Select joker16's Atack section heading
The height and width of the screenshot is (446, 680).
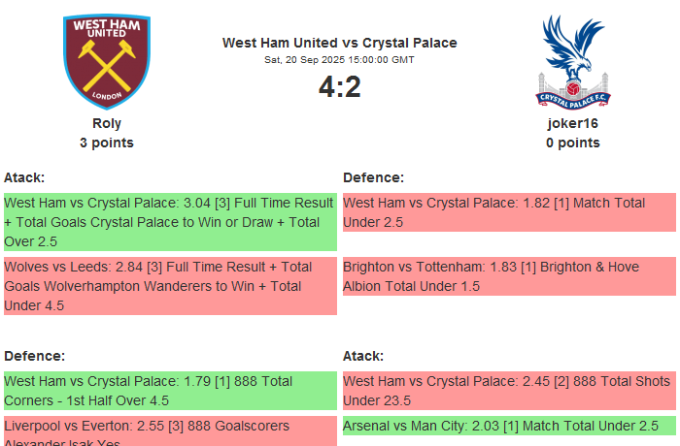[363, 356]
